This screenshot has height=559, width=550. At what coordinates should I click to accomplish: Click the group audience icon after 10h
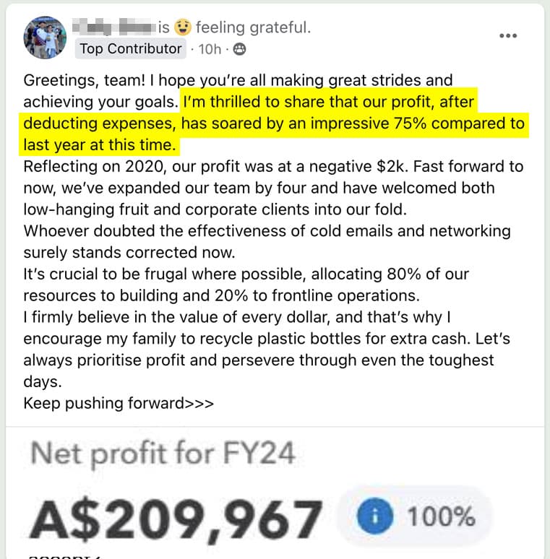point(240,49)
